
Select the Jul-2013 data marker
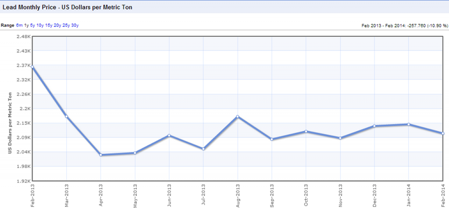[x=203, y=149]
